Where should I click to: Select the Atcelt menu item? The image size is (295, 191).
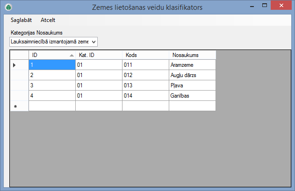point(48,20)
